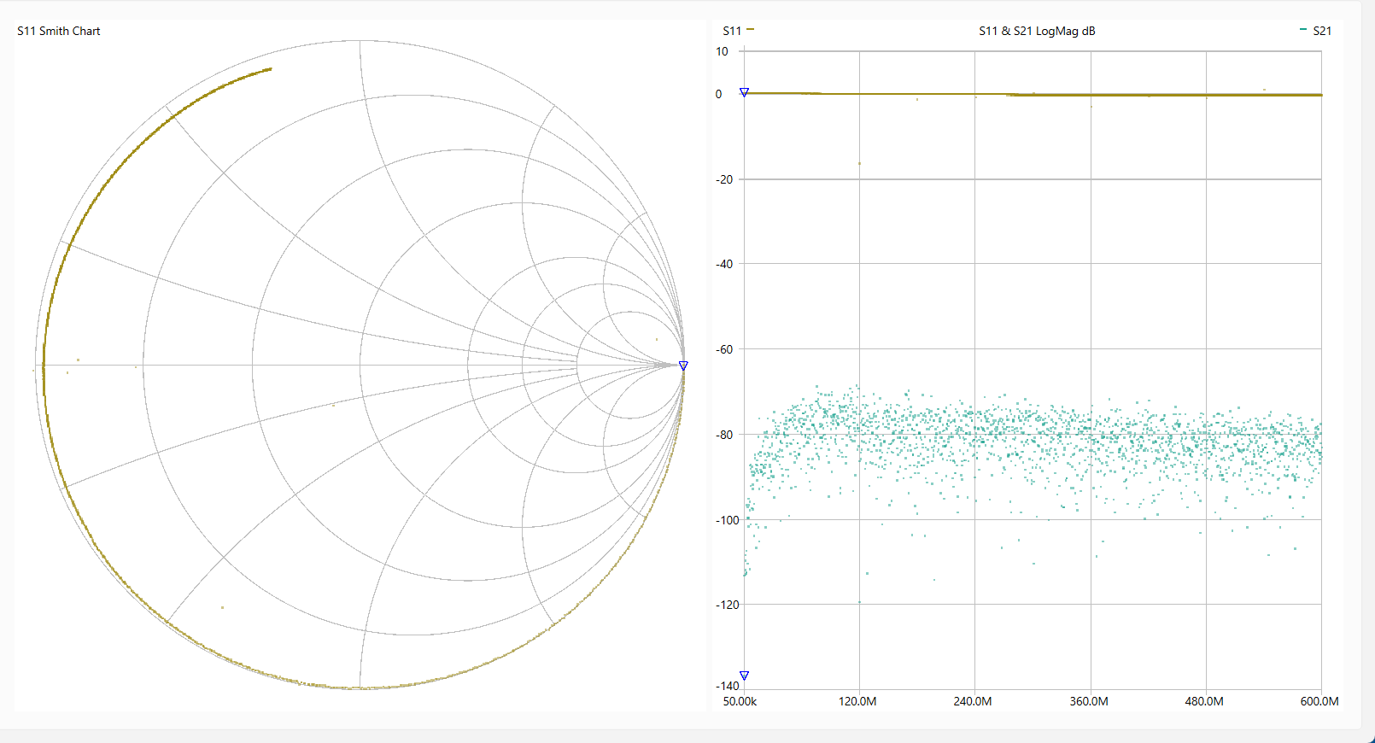Click the 50.00k start frequency label
This screenshot has height=743, width=1375.
tap(740, 701)
